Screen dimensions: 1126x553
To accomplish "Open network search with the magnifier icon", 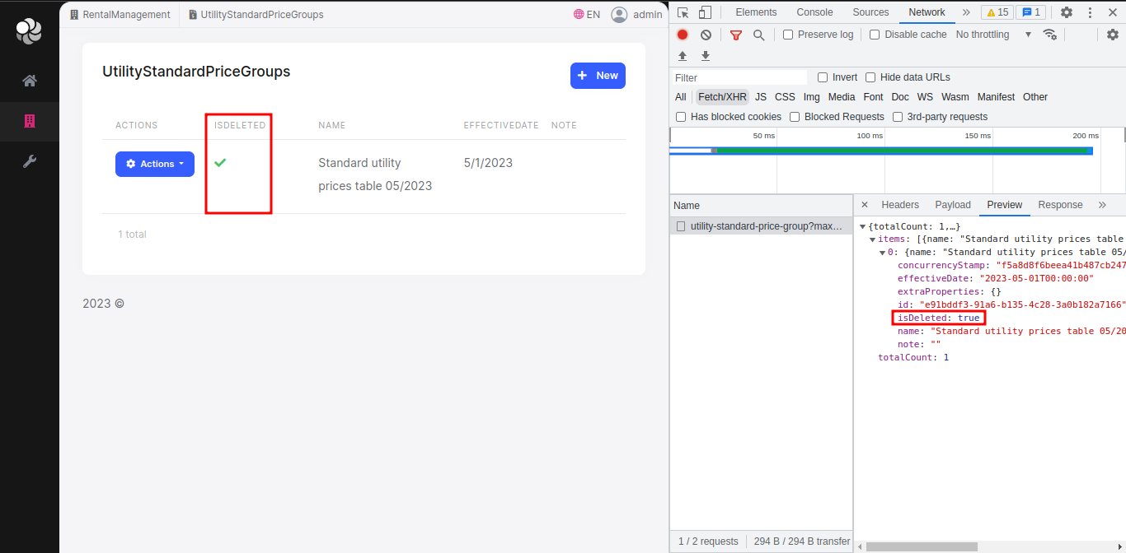I will tap(758, 35).
